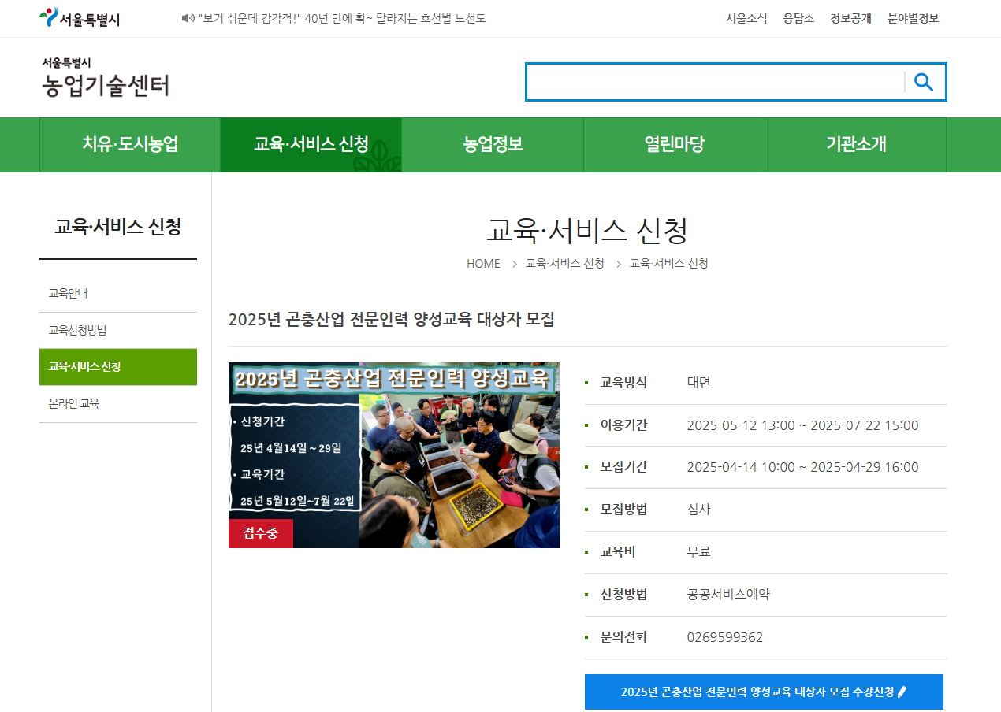Open 응답소 top link
The height and width of the screenshot is (712, 1001).
click(798, 18)
